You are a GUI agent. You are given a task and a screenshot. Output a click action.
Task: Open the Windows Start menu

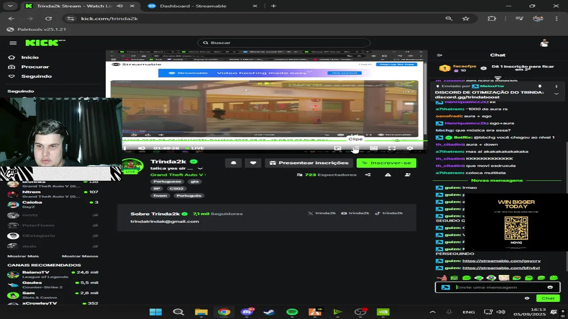click(x=156, y=312)
